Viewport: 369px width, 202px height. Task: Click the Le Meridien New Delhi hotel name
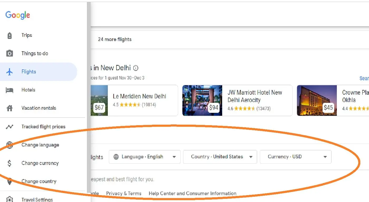coord(139,97)
